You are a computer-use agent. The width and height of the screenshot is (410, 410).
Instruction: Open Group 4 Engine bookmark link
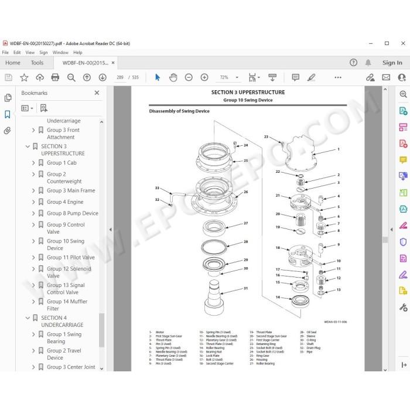[x=65, y=202]
